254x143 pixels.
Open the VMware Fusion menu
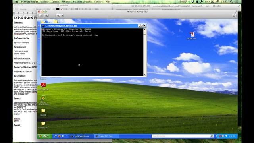click(x=30, y=2)
